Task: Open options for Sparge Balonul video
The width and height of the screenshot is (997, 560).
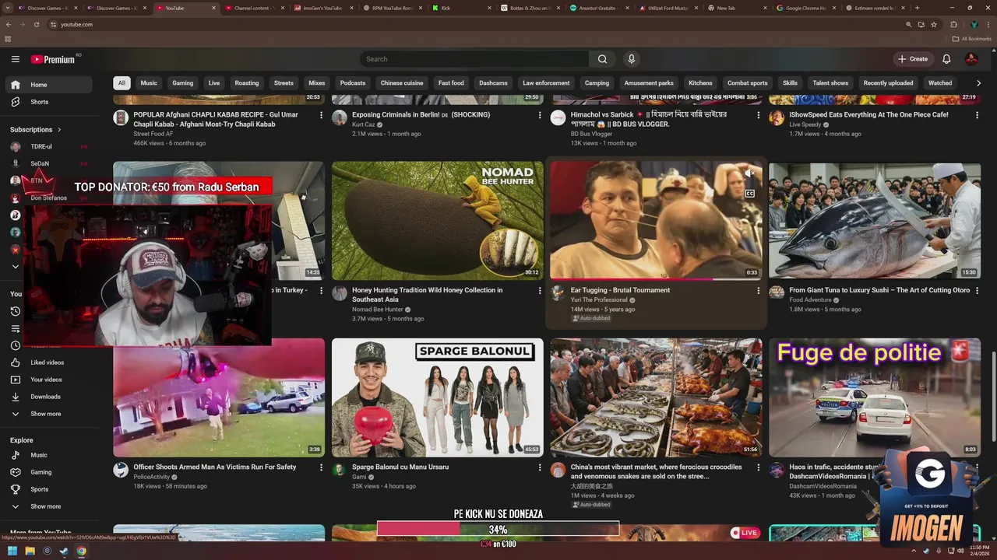Action: click(539, 467)
